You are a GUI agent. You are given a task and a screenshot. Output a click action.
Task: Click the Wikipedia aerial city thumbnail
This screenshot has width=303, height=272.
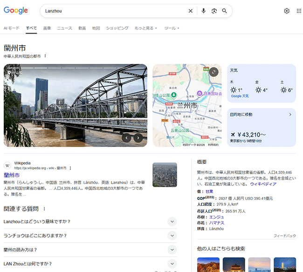[x=165, y=175]
